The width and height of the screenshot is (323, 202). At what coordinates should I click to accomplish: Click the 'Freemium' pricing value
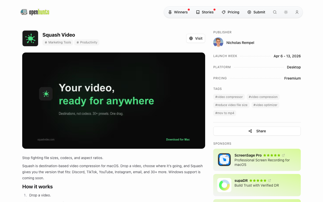pos(292,78)
